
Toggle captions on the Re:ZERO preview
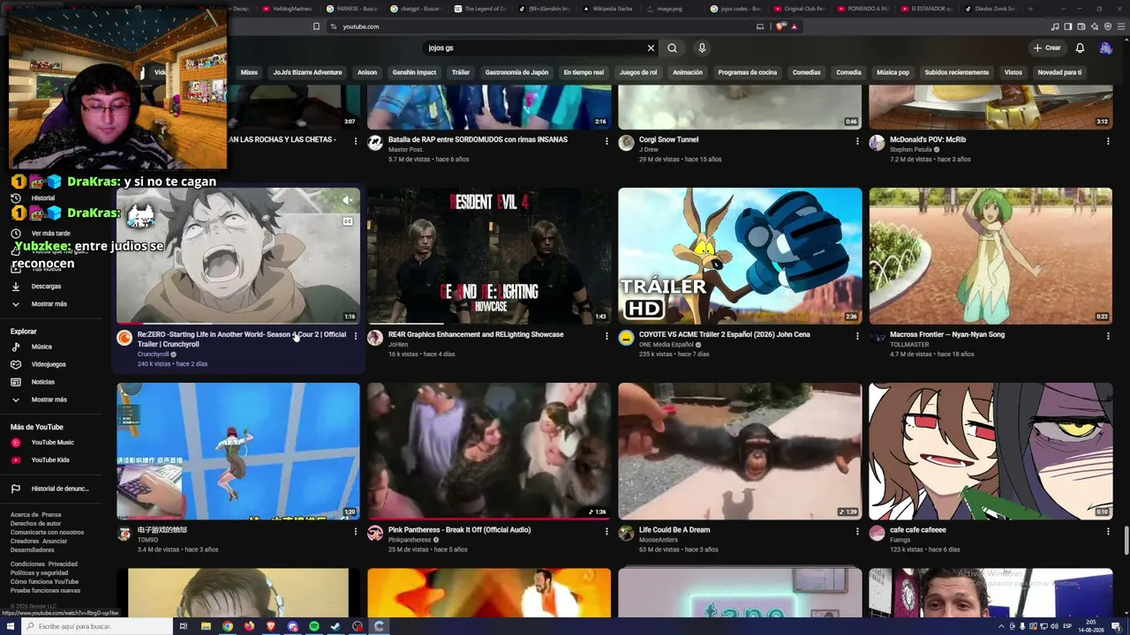tap(347, 221)
